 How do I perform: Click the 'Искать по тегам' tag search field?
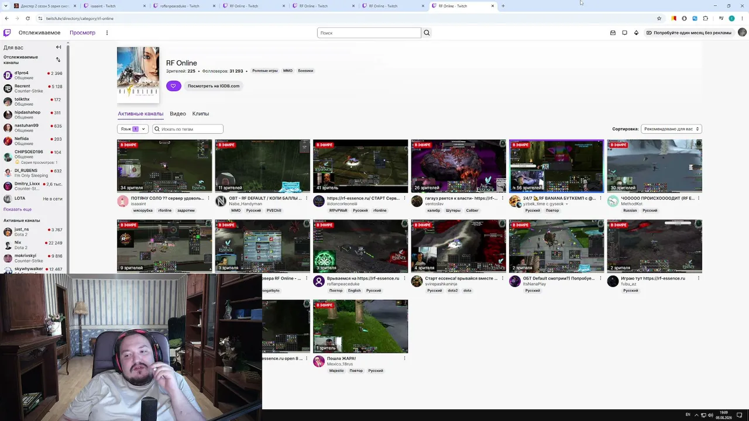click(188, 129)
